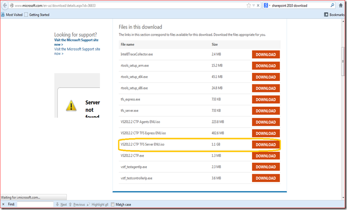Download tfs_server.exe

coord(266,111)
